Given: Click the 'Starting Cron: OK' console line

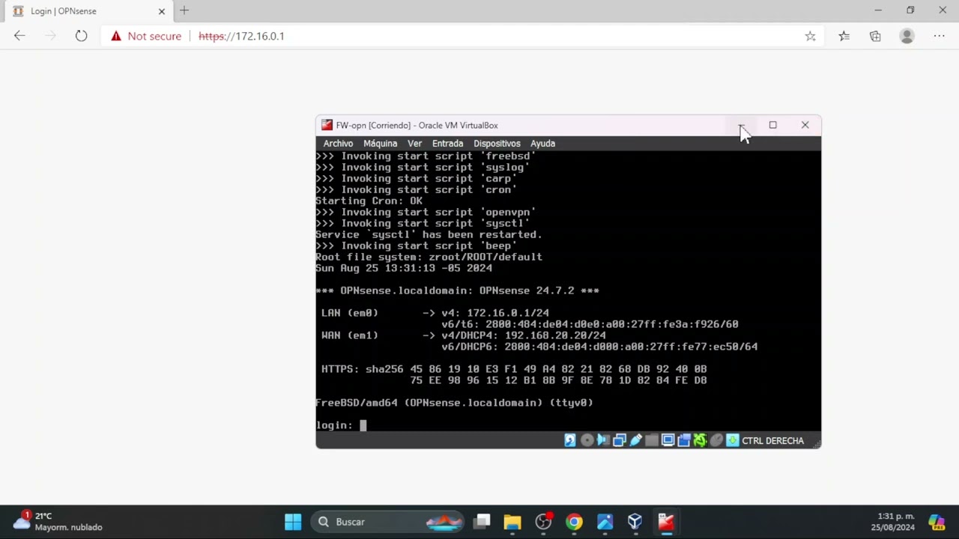Looking at the screenshot, I should pyautogui.click(x=369, y=201).
